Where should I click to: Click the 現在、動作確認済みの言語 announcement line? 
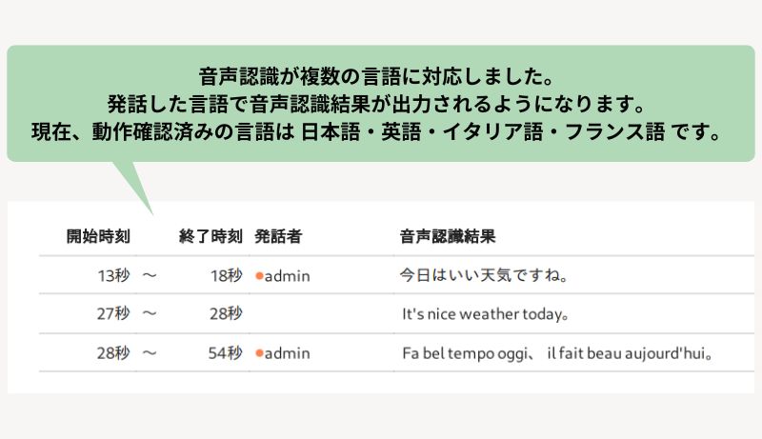click(x=381, y=130)
